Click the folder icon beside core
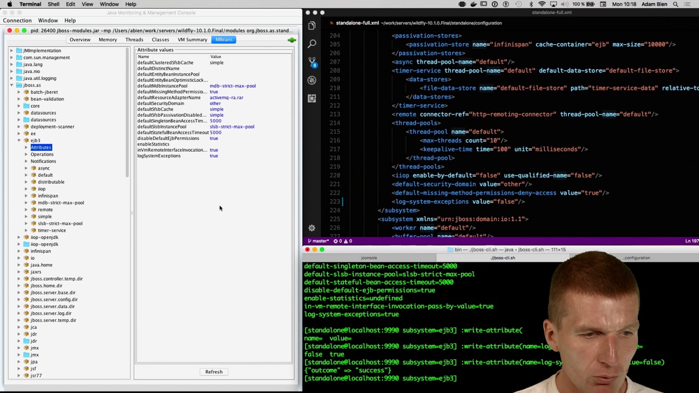The image size is (699, 393). [x=26, y=106]
